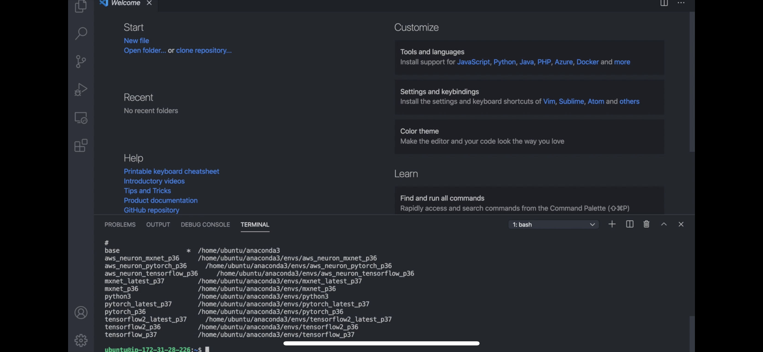
Task: Click the editor vertical scrollbar
Action: pyautogui.click(x=692, y=82)
